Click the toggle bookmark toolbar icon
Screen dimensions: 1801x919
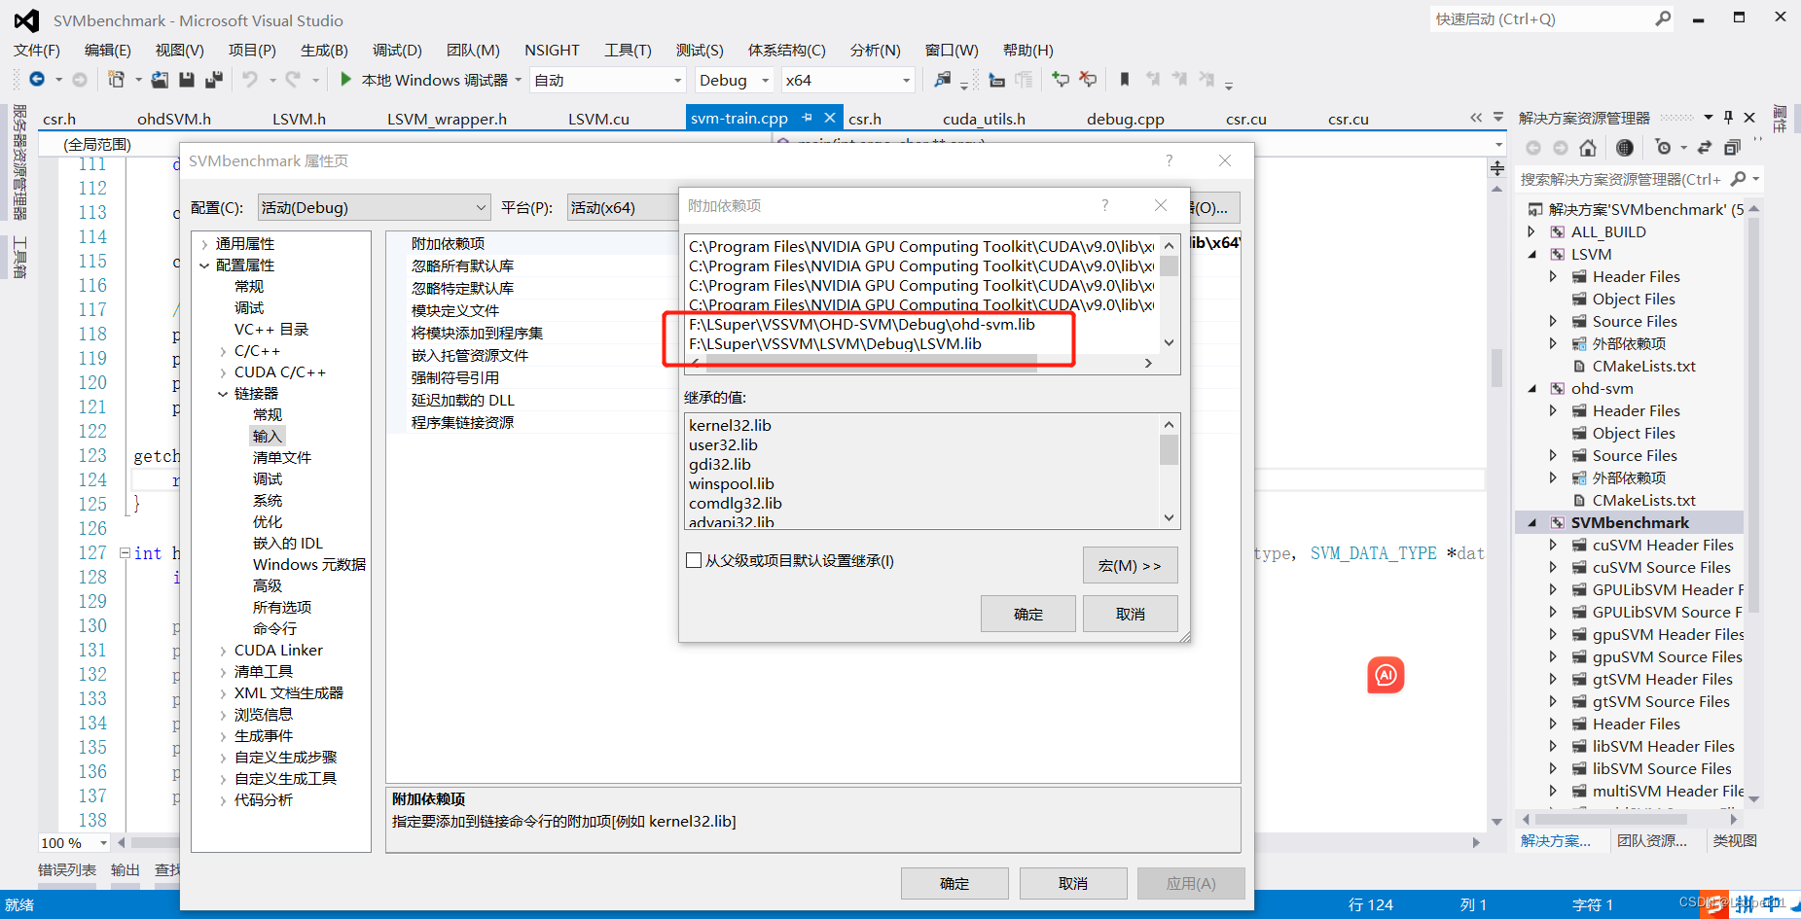[1125, 80]
